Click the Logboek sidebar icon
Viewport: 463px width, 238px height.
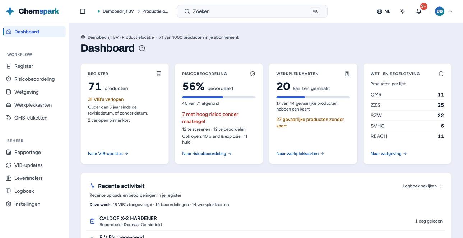[9, 191]
